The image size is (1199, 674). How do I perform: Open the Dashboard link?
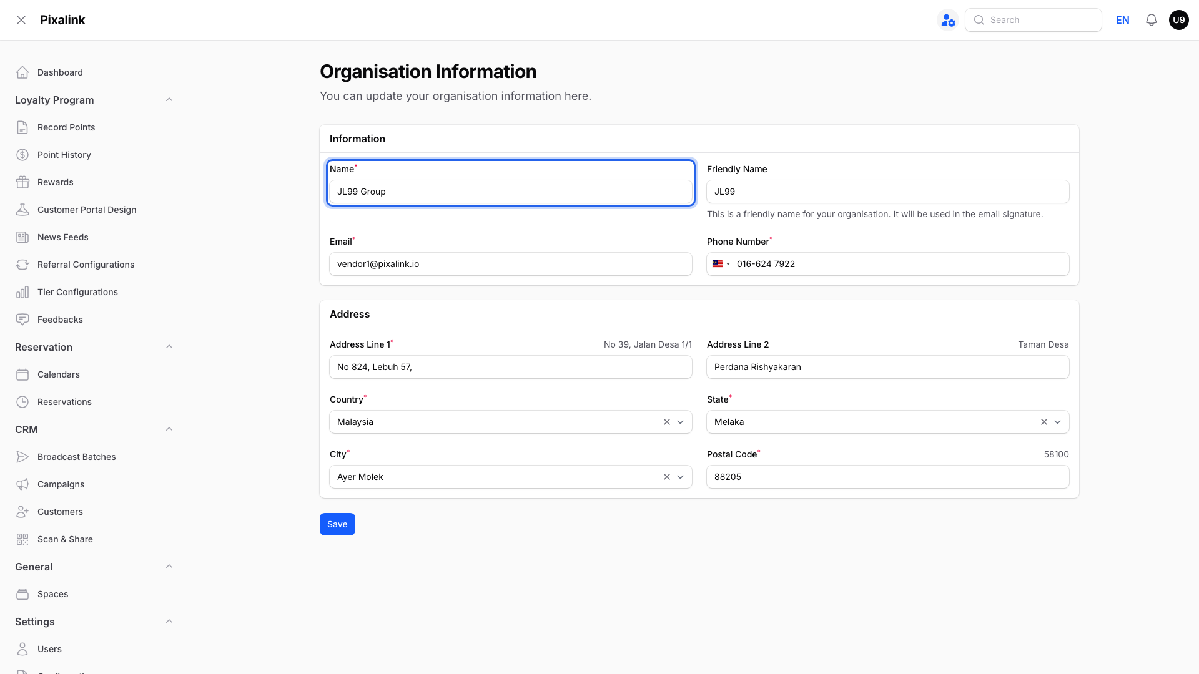[60, 72]
